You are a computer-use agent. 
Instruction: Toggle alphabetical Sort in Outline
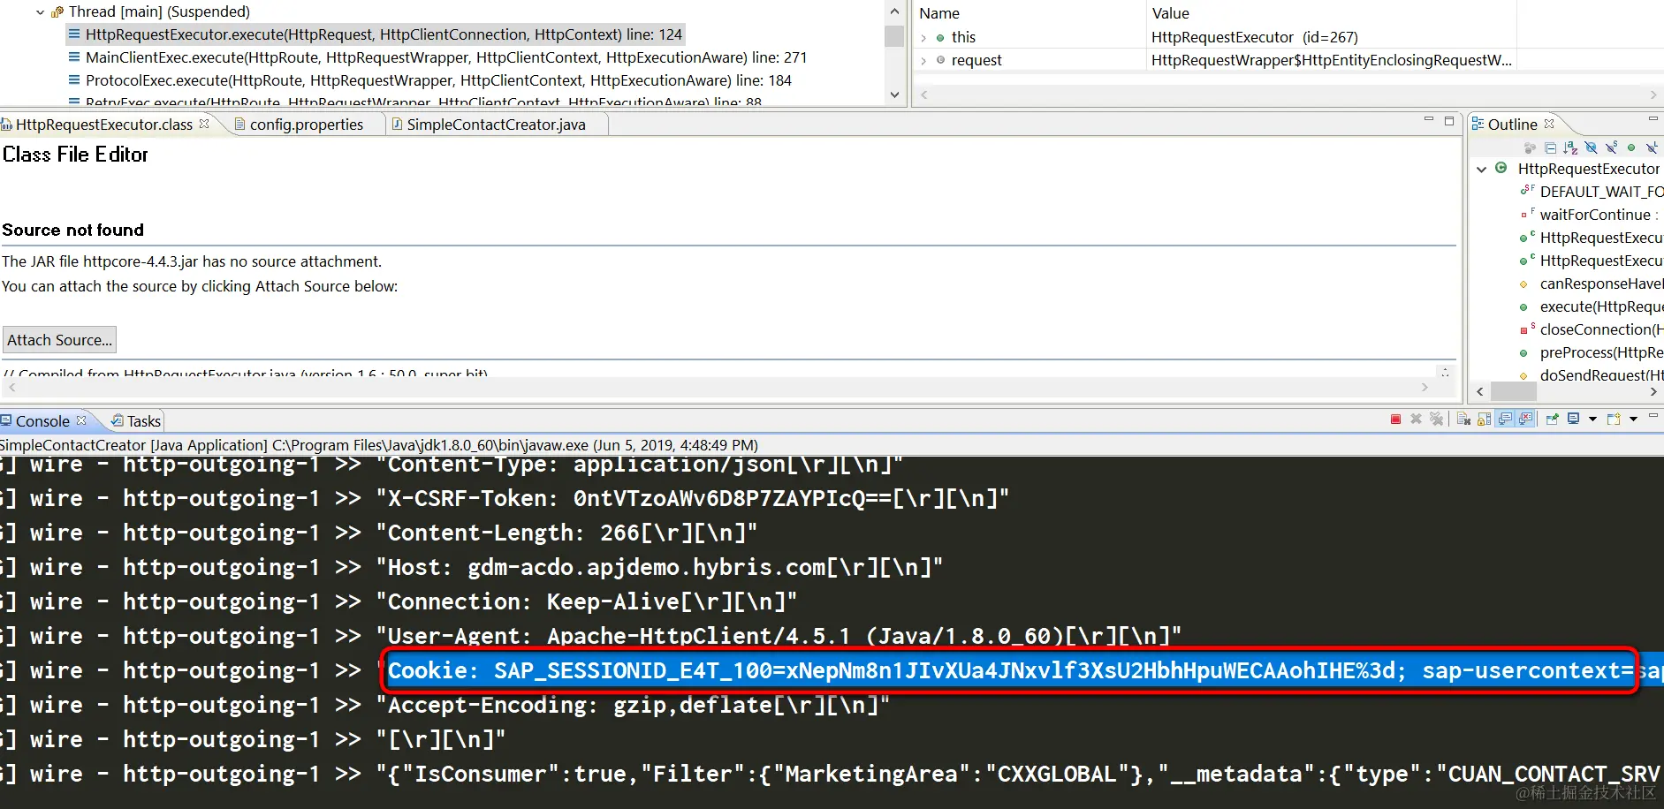pyautogui.click(x=1570, y=147)
